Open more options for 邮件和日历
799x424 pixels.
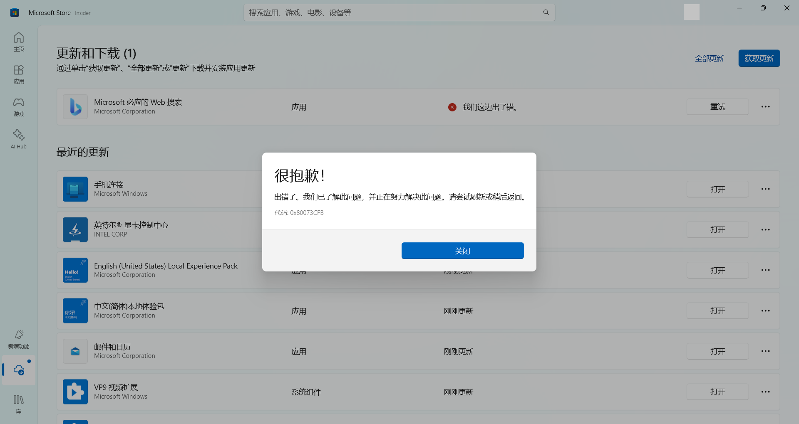[x=765, y=351]
